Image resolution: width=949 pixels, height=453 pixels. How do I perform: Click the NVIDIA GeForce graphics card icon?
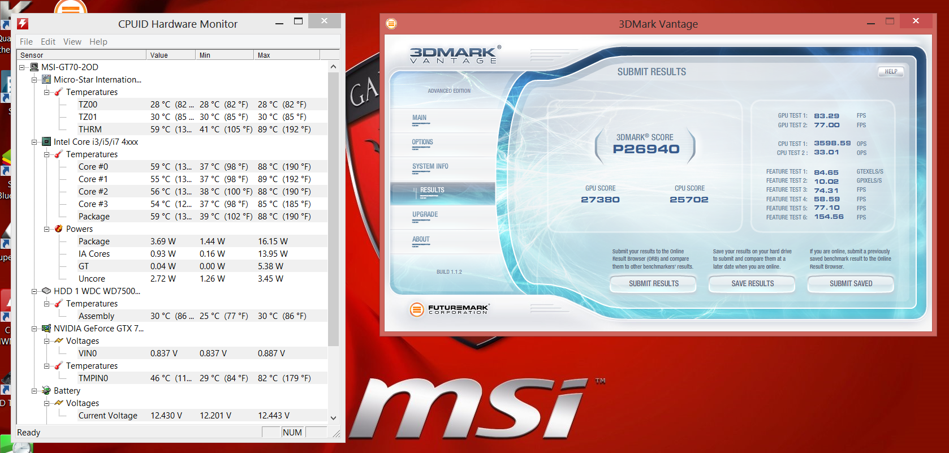[x=46, y=329]
